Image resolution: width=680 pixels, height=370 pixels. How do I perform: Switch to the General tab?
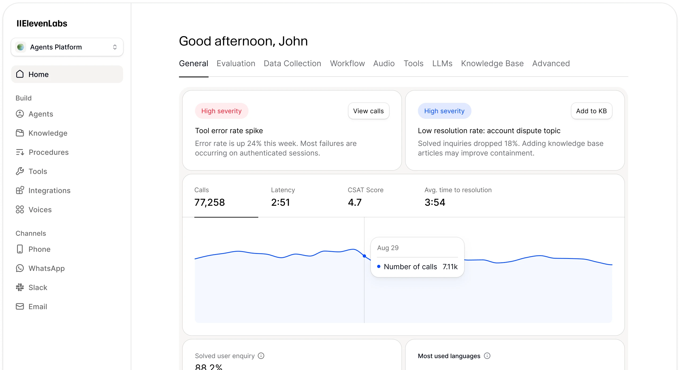click(194, 64)
